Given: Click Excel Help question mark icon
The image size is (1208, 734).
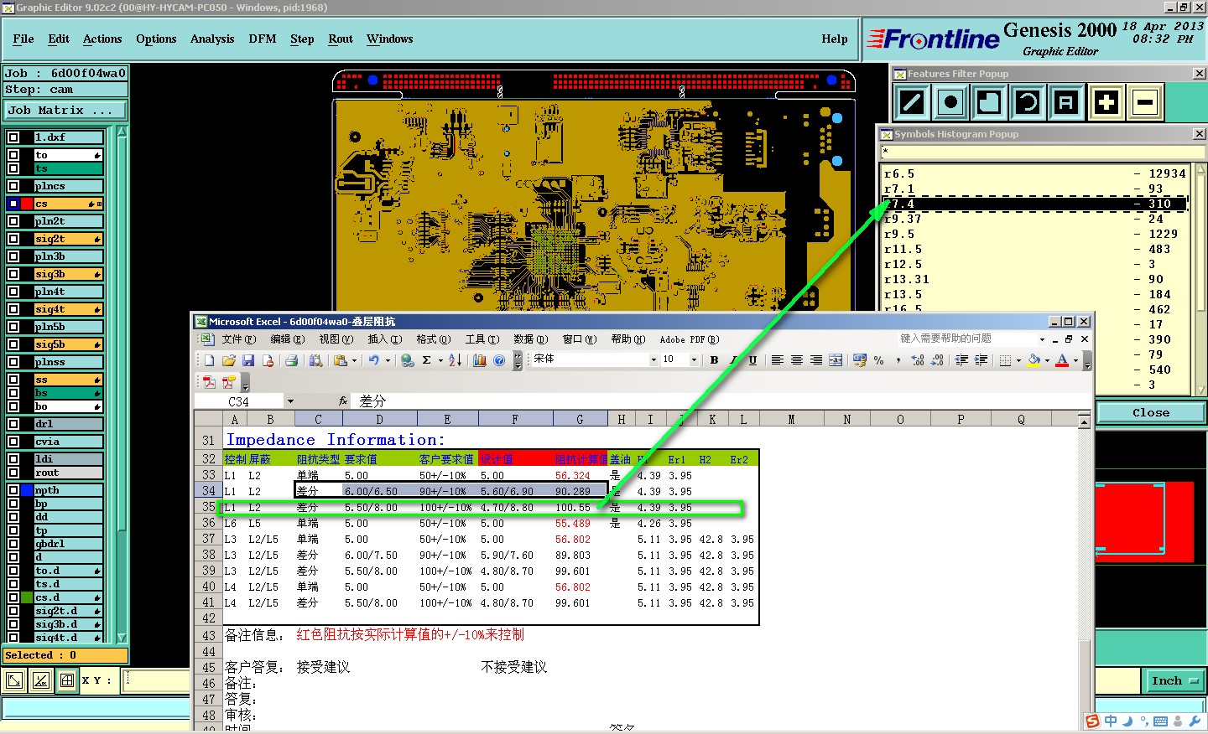Looking at the screenshot, I should 499,360.
